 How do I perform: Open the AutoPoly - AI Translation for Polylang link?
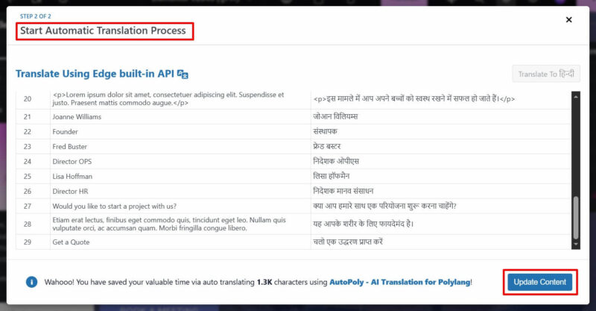(400, 282)
